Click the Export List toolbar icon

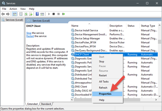[x=31, y=14]
